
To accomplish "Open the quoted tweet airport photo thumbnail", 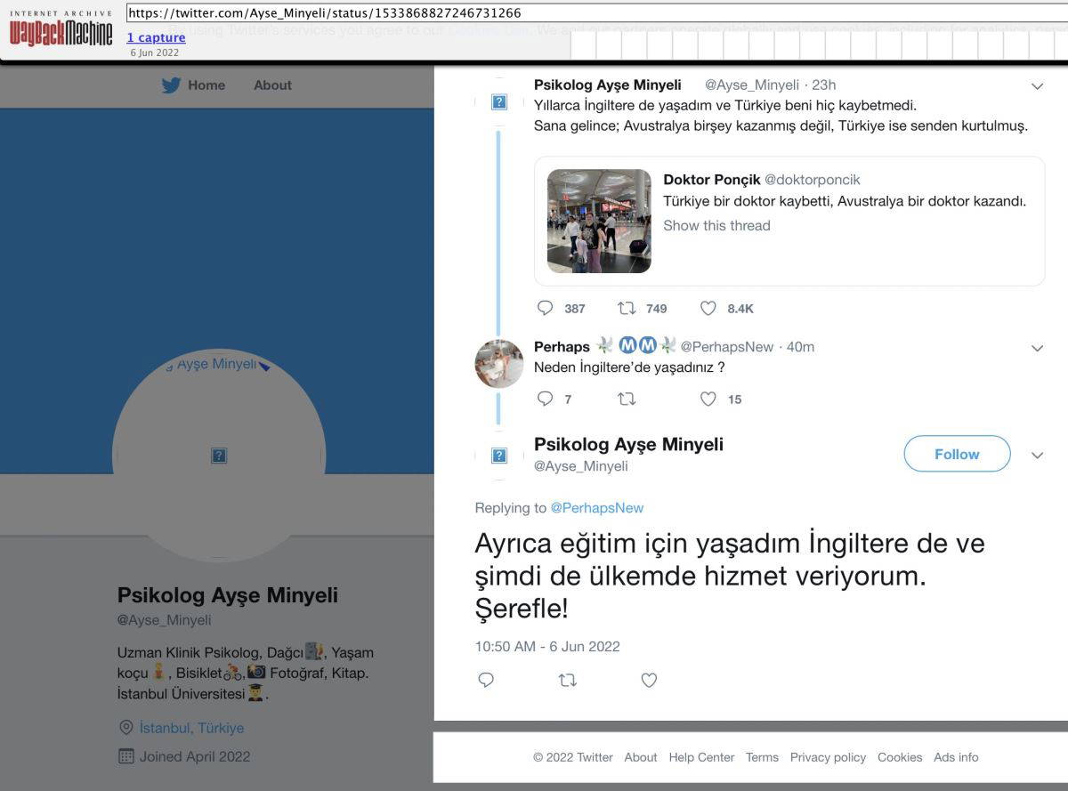I will pyautogui.click(x=599, y=221).
